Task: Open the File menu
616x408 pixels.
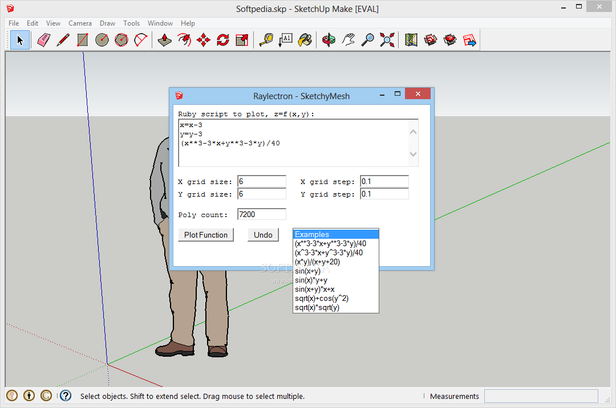Action: (14, 23)
